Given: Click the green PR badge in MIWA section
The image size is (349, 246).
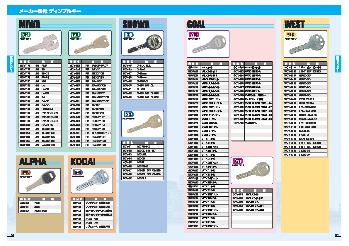Looking at the screenshot, I should (x=75, y=35).
